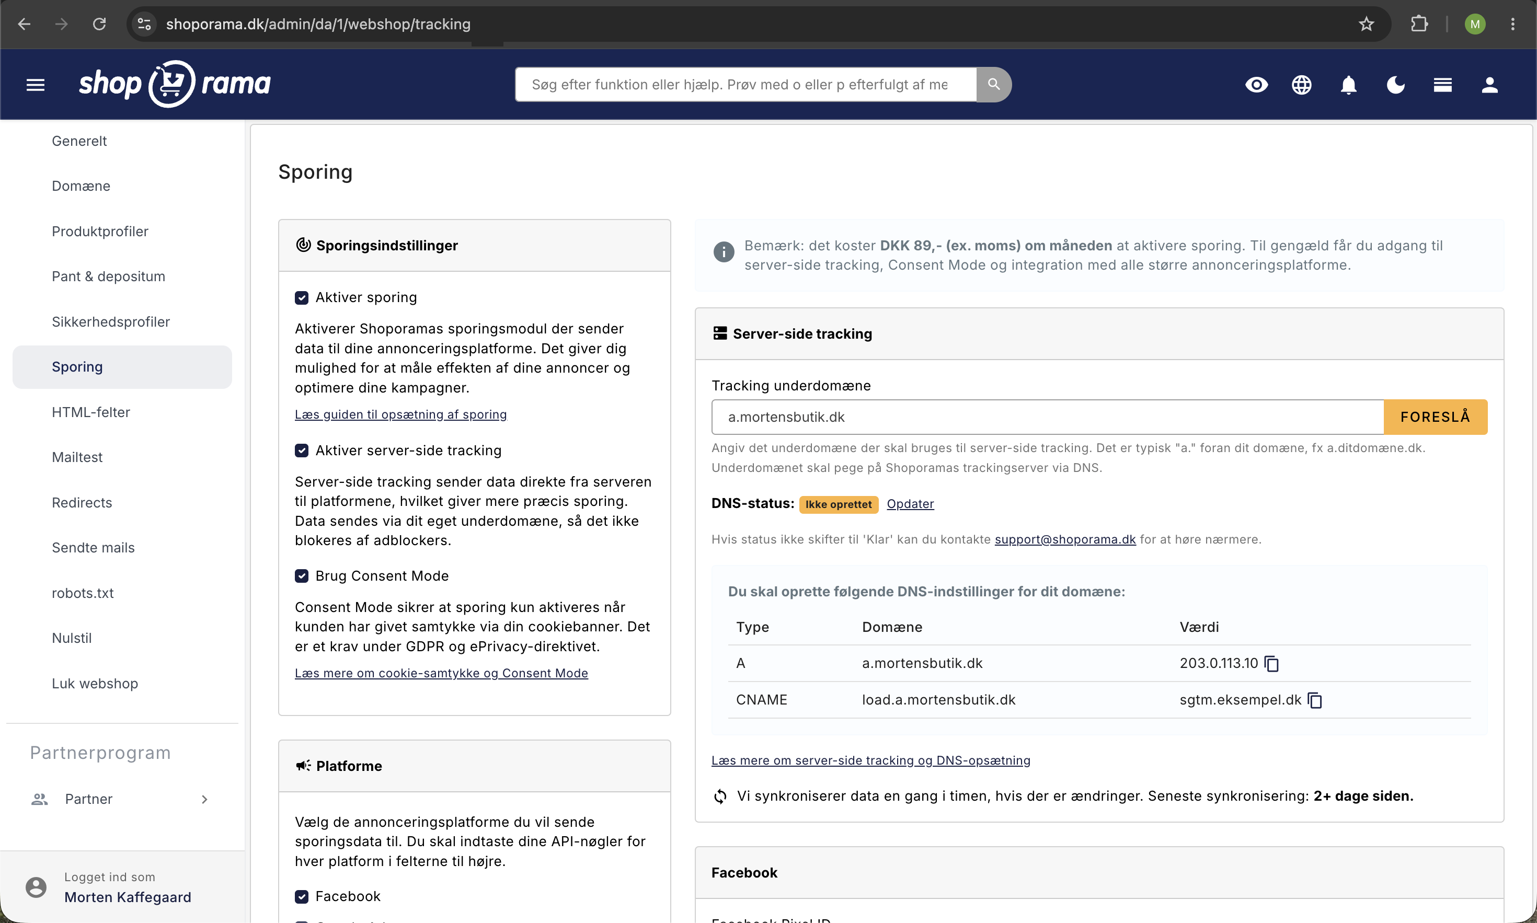Image resolution: width=1537 pixels, height=923 pixels.
Task: Toggle dark mode moon icon
Action: (x=1395, y=85)
